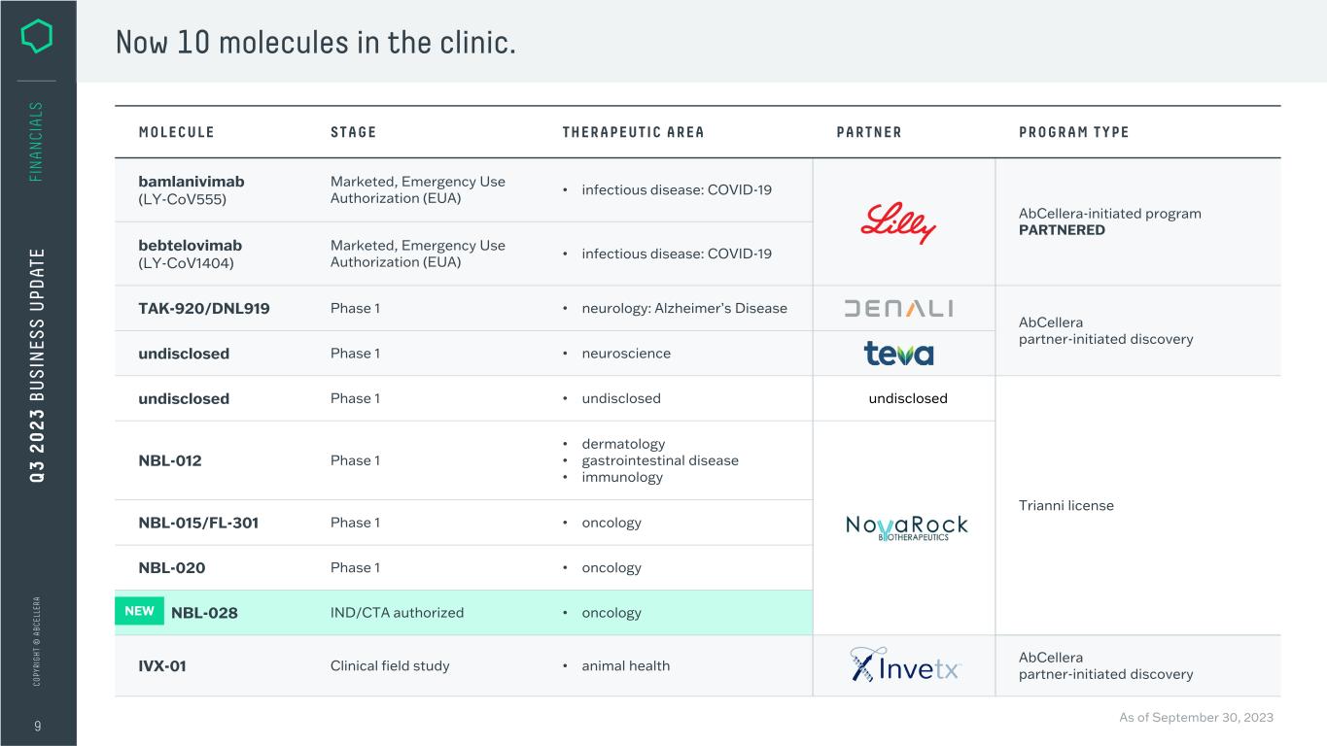Click the NBL-028 highlighted row name
This screenshot has width=1327, height=746.
pos(204,613)
